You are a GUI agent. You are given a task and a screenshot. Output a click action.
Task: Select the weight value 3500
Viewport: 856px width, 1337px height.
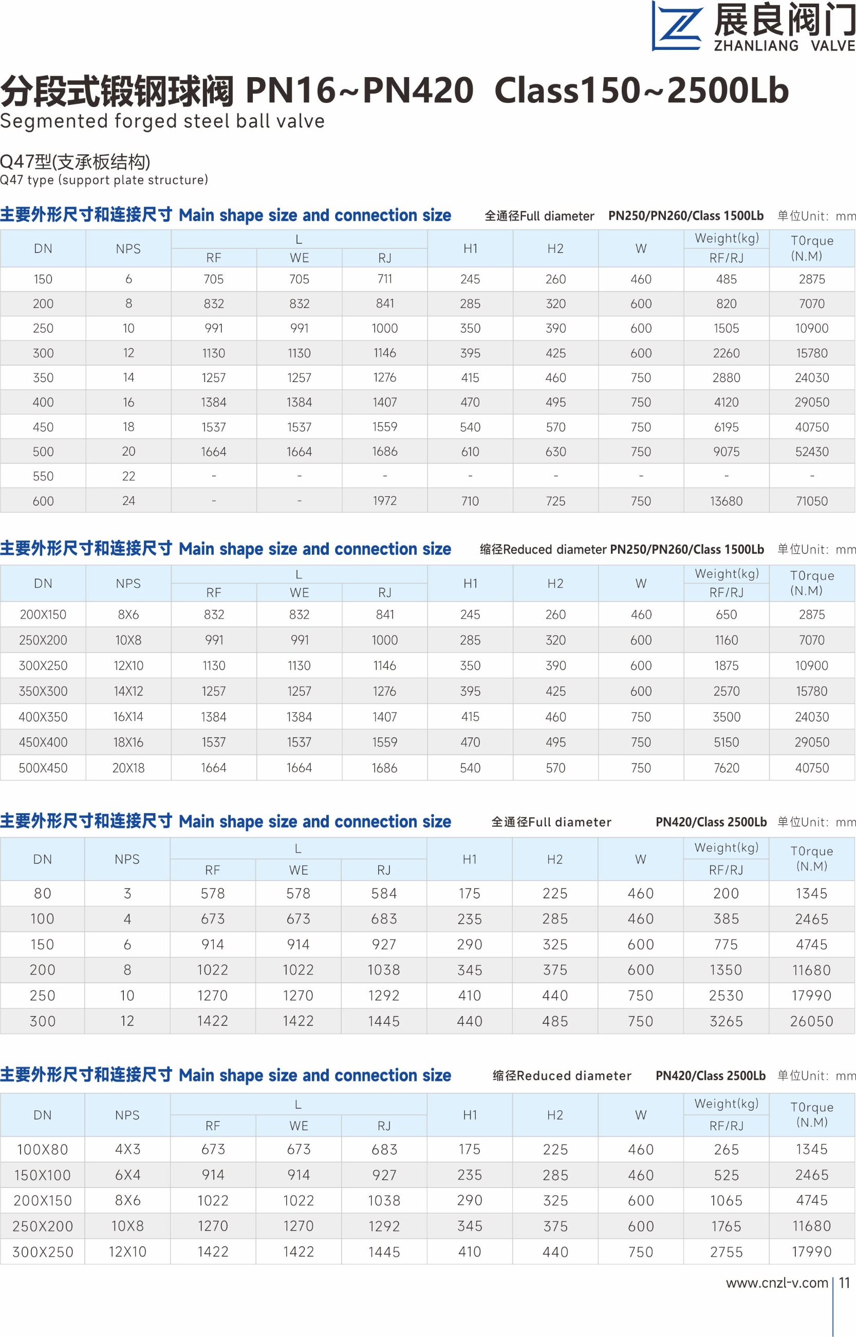pos(726,717)
